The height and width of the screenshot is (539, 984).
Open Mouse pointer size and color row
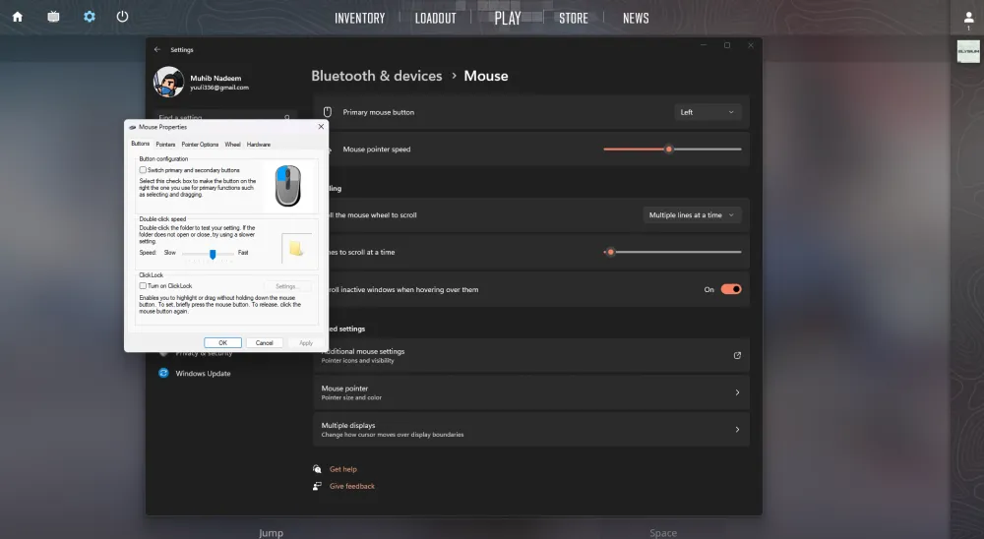tap(531, 392)
